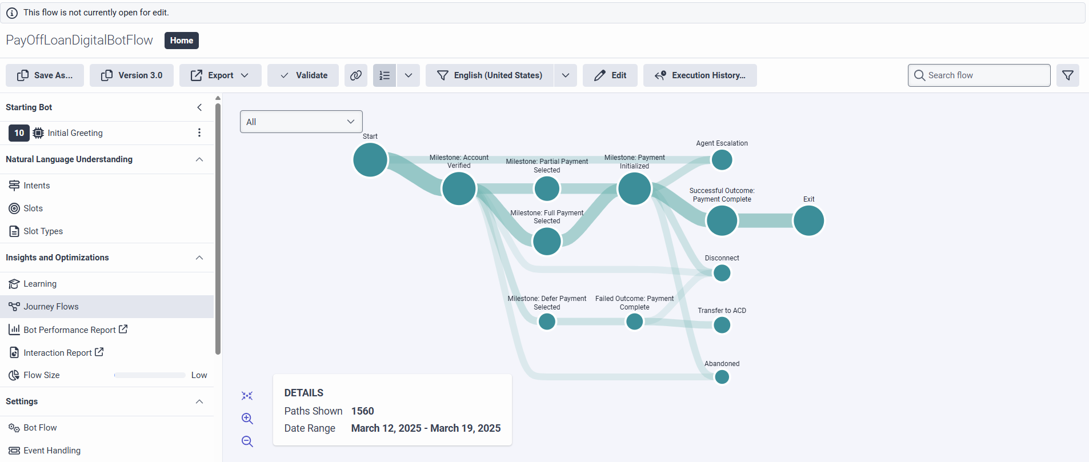The height and width of the screenshot is (462, 1089).
Task: Click the zoom out magnifier icon
Action: pyautogui.click(x=247, y=441)
